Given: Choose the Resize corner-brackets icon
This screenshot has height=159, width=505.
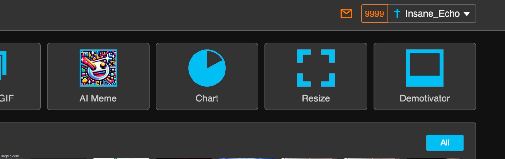Looking at the screenshot, I should (316, 68).
